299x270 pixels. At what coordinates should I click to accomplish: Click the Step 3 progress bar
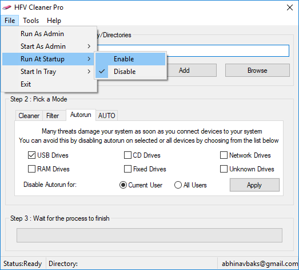point(149,235)
